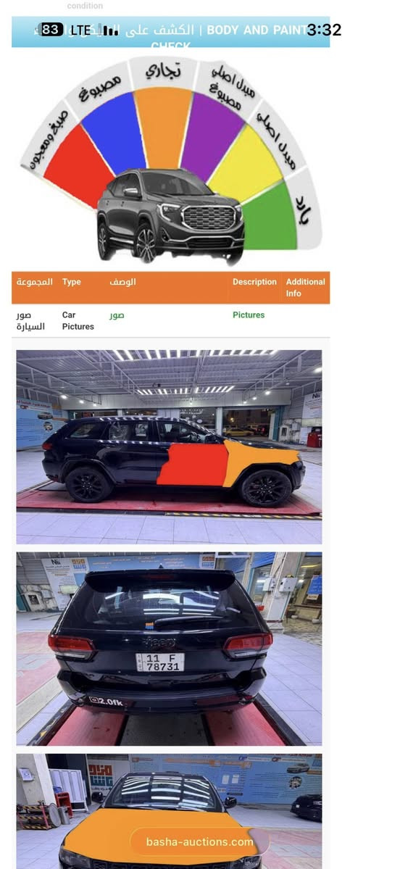Screen dimensions: 400x869
Task: Tap the Description column header
Action: tap(254, 281)
